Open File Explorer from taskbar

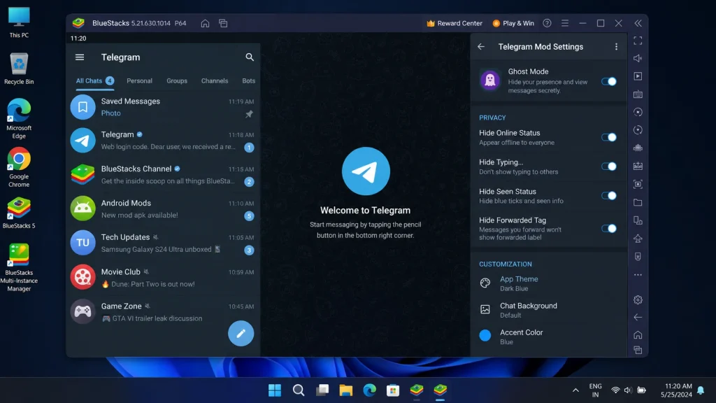(x=345, y=390)
